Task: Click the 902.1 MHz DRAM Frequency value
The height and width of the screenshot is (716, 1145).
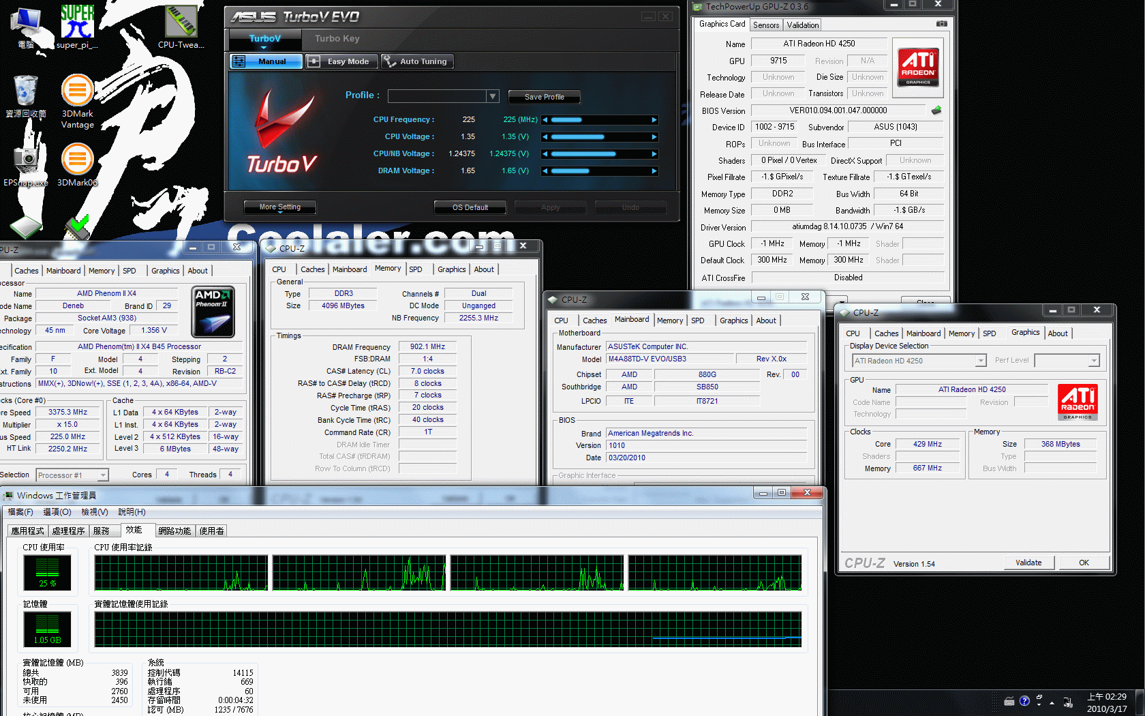Action: (427, 346)
